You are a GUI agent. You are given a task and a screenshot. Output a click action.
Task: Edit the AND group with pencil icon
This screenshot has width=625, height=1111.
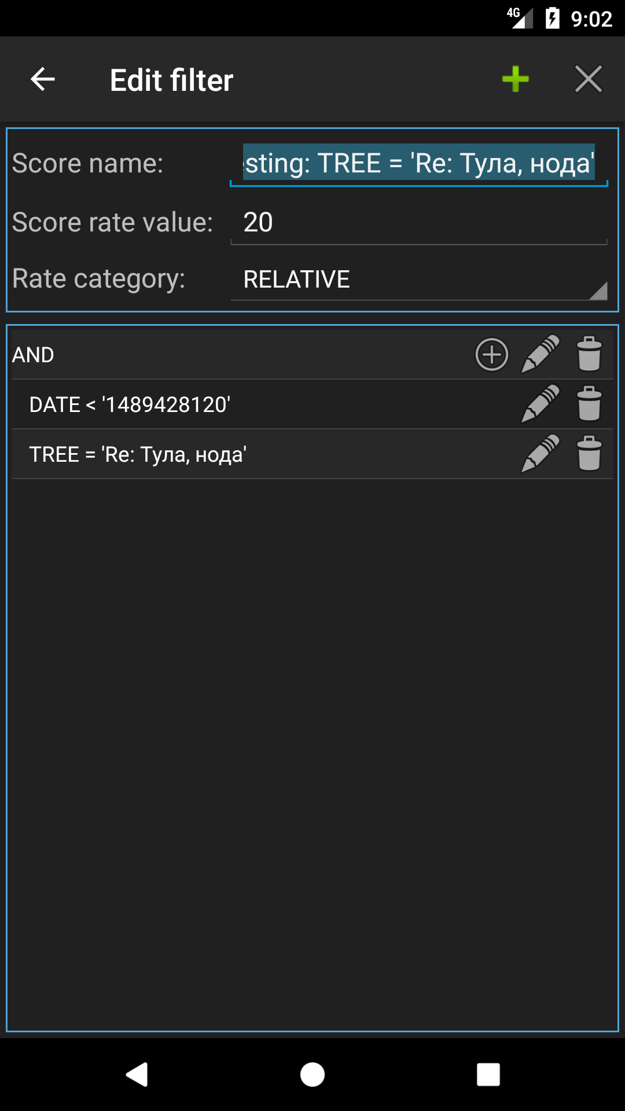click(540, 354)
